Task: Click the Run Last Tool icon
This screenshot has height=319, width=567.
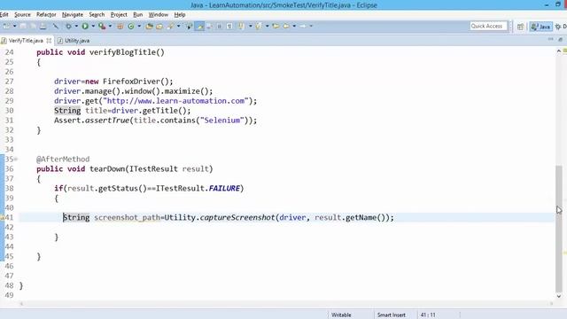Action: point(102,26)
